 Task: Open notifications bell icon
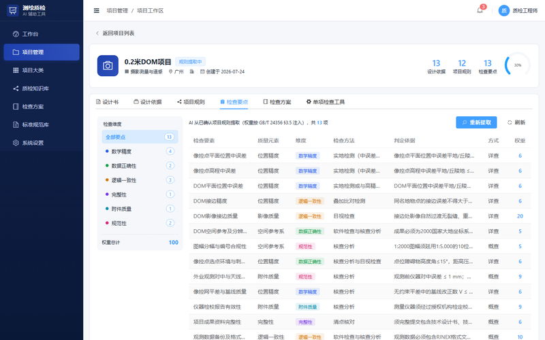pos(480,10)
